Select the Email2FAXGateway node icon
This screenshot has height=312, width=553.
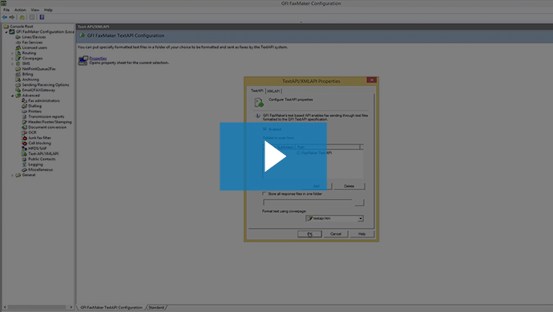click(18, 90)
